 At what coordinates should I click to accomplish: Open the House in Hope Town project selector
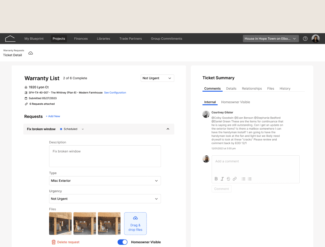click(271, 39)
